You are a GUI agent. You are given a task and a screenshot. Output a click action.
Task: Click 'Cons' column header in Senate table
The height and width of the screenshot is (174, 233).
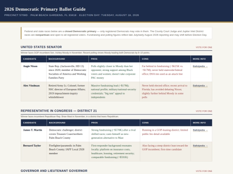coord(145,59)
